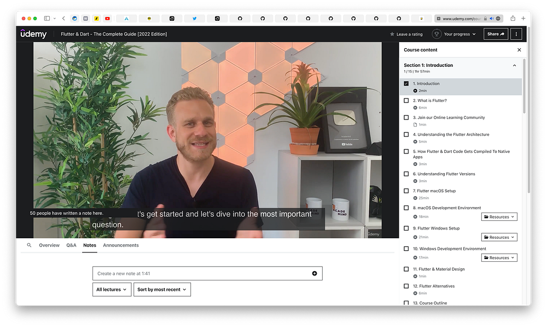Screen dimensions: 547x327
Task: Tick the How Flutter & Dart Code checkbox
Action: pos(406,152)
